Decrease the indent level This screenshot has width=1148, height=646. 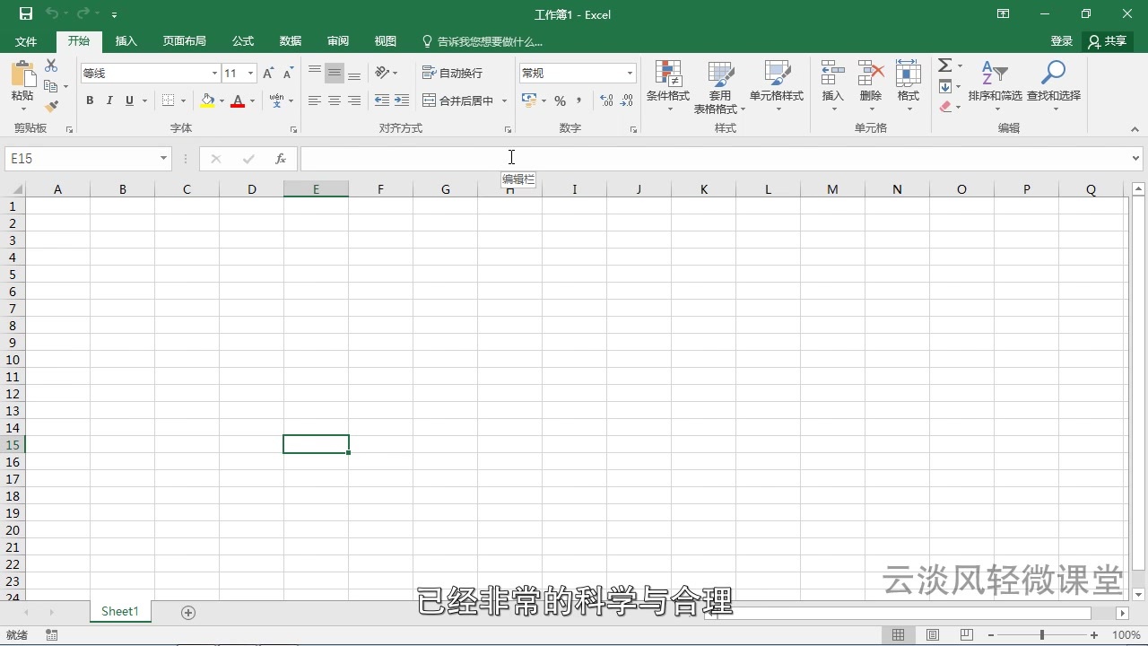381,100
